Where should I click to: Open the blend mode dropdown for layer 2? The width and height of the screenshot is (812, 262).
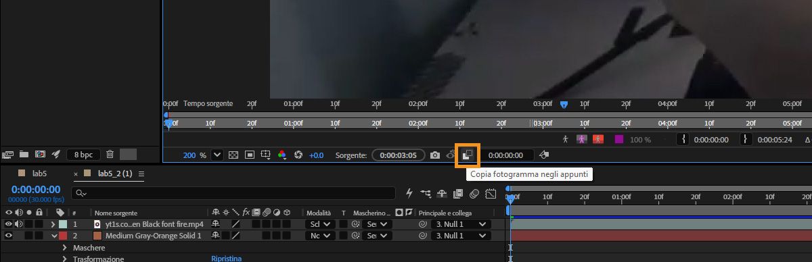[321, 236]
